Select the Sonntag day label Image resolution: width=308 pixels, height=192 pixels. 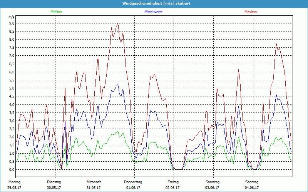click(252, 182)
